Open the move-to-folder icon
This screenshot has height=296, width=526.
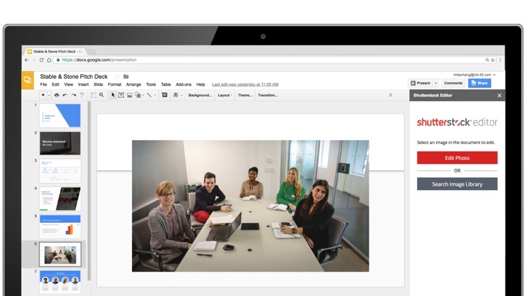(126, 76)
